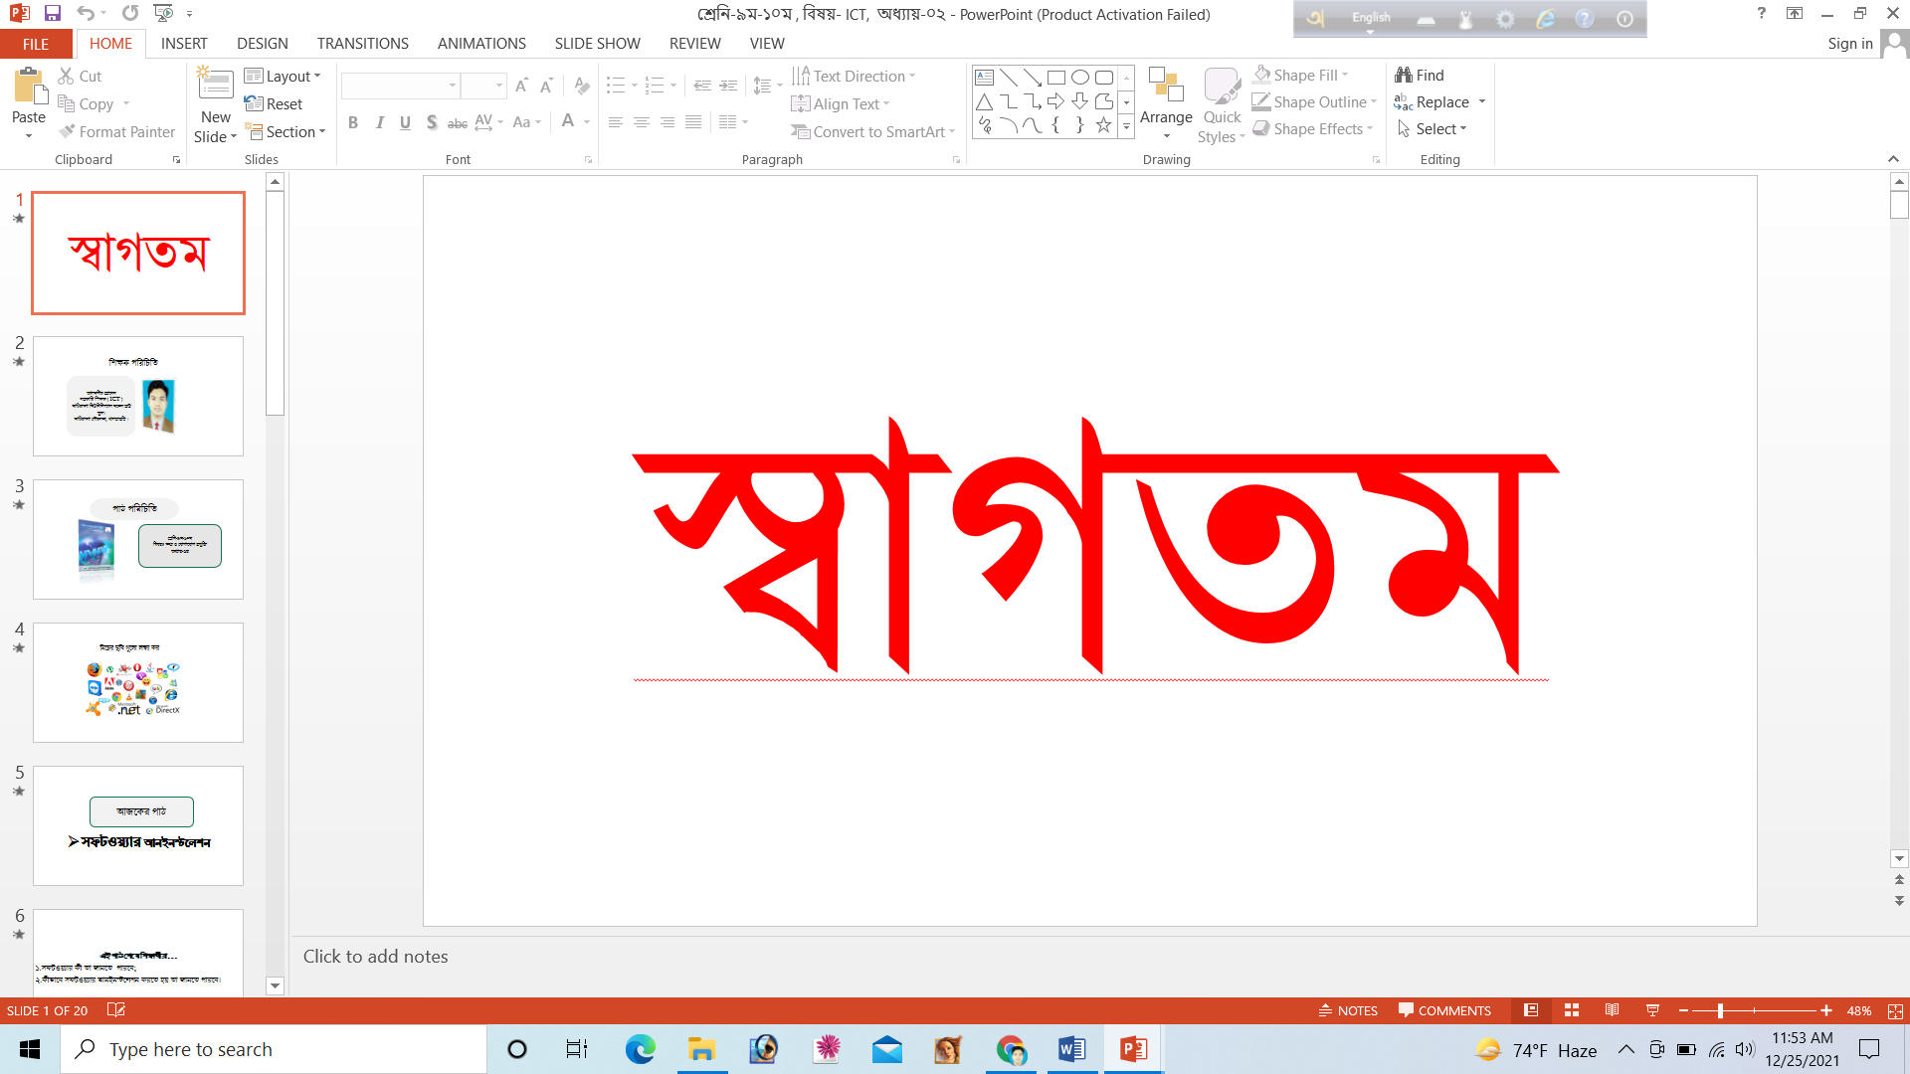
Task: Toggle Italic formatting
Action: [x=379, y=122]
